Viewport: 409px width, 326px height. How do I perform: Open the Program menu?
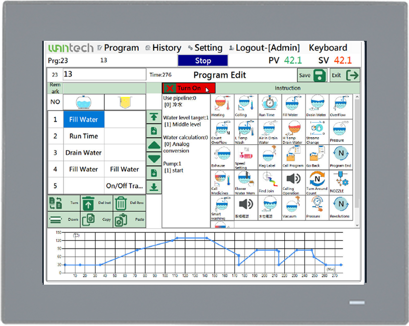coord(118,48)
